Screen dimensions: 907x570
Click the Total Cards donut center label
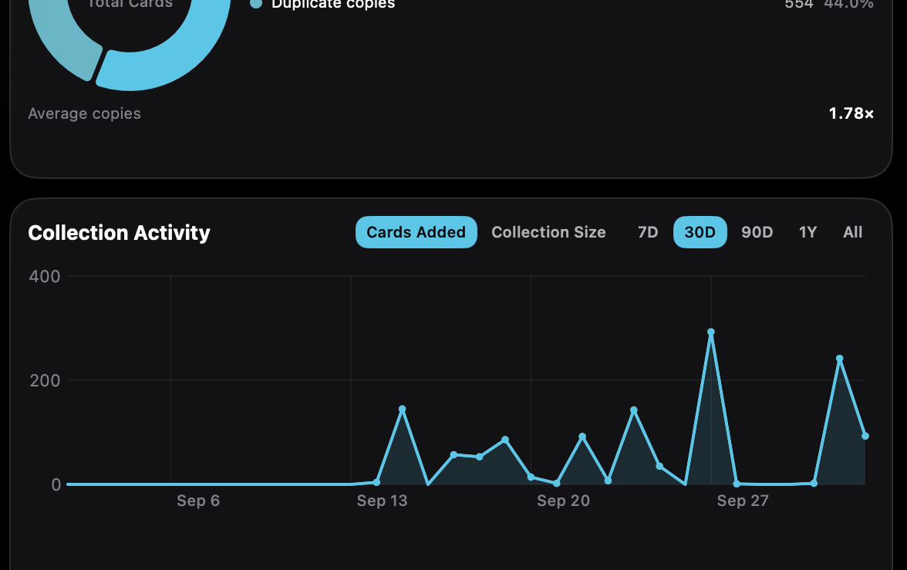[x=130, y=4]
